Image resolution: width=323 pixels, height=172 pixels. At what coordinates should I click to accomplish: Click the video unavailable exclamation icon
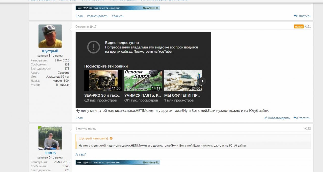(x=94, y=47)
